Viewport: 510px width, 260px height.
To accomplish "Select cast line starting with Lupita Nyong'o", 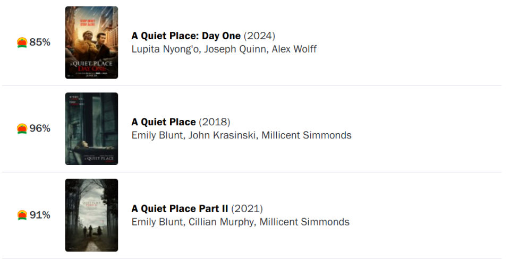I will coord(224,49).
